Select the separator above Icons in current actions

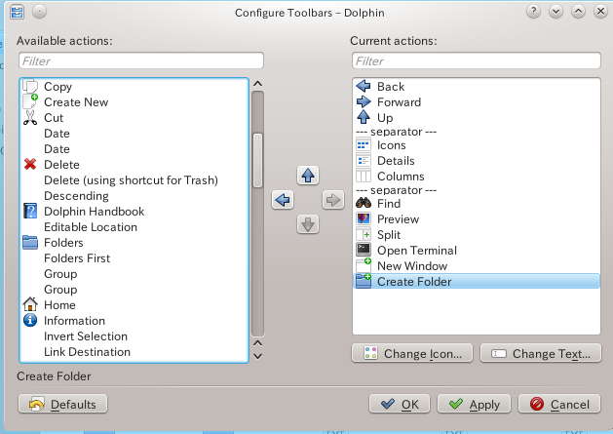pyautogui.click(x=477, y=132)
